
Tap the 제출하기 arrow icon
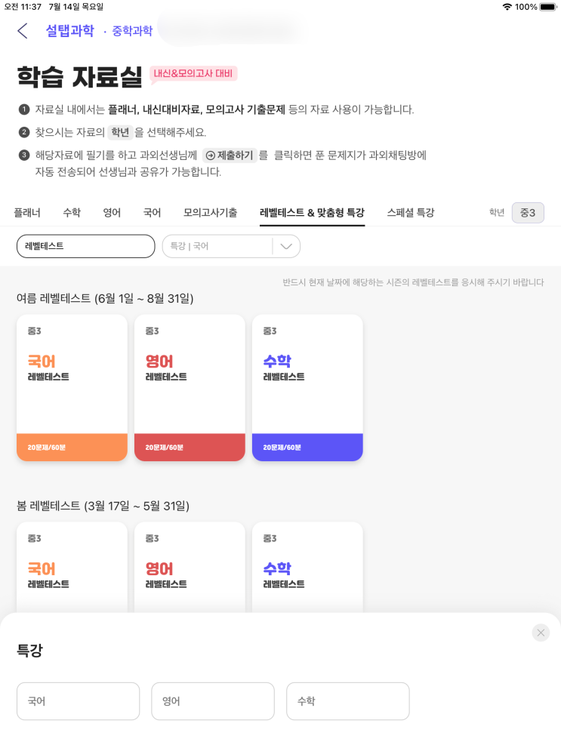coord(211,155)
